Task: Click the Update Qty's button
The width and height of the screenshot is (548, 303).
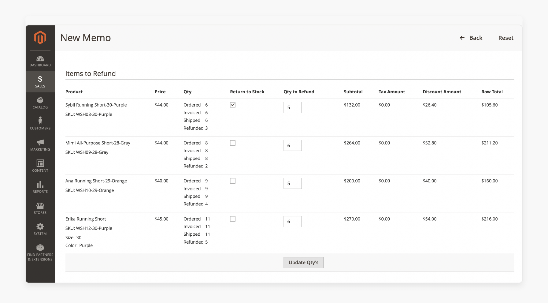Action: [x=303, y=263]
